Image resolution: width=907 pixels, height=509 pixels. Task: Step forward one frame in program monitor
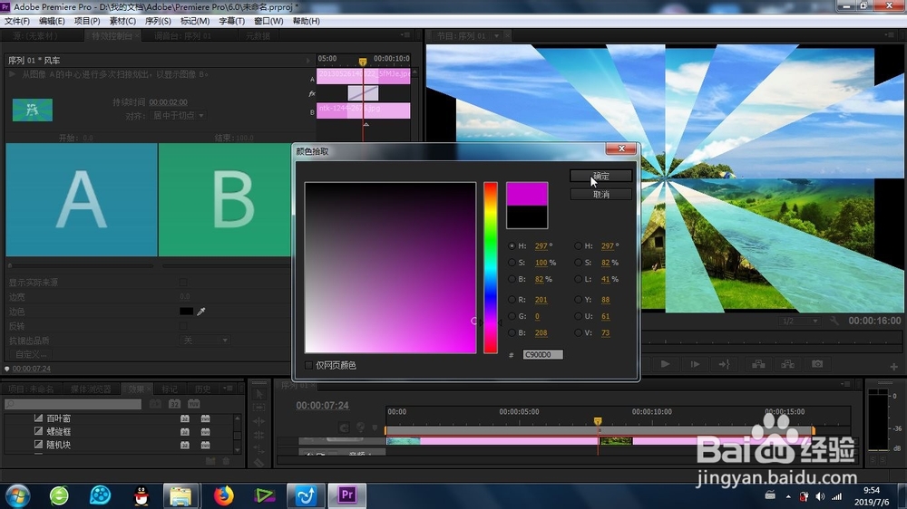point(695,364)
